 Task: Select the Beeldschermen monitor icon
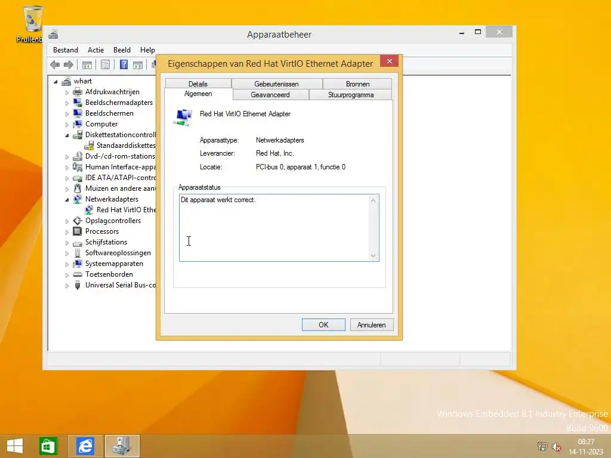78,113
